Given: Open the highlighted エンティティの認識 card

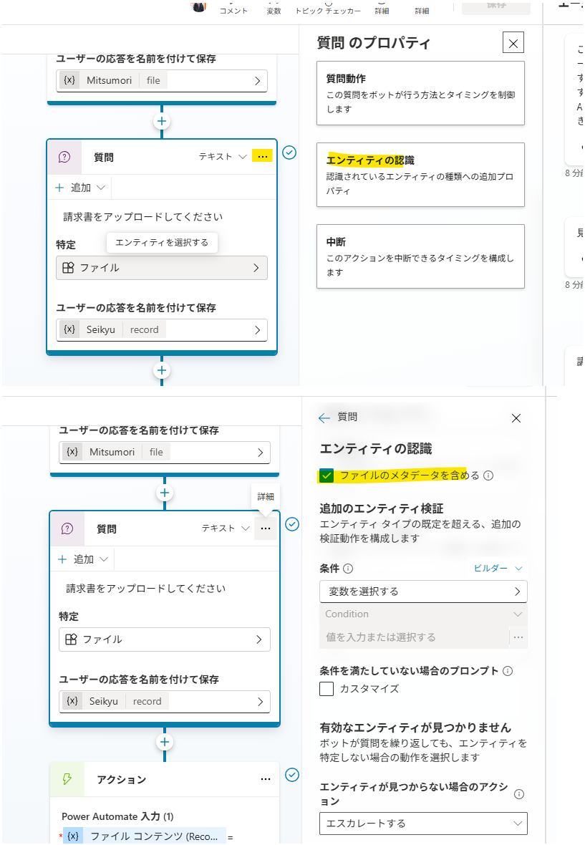Looking at the screenshot, I should 420,175.
